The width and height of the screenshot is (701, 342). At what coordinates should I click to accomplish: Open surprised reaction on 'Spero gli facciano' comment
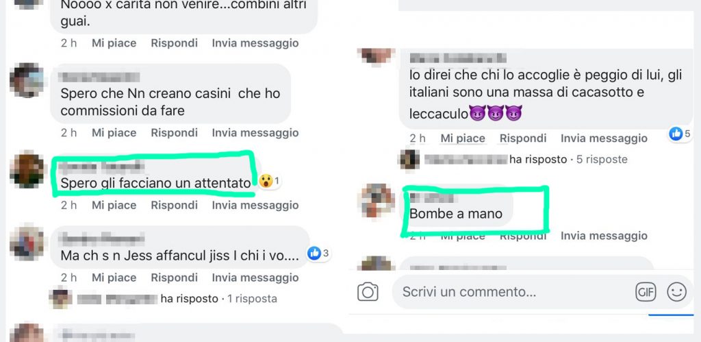[266, 181]
